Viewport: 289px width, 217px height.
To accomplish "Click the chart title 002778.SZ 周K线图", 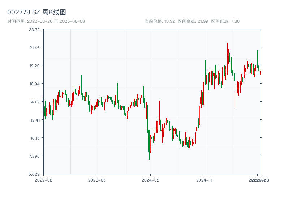I will coord(36,12).
